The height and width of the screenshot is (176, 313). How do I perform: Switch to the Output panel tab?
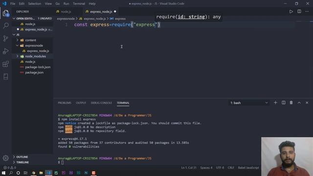click(81, 103)
